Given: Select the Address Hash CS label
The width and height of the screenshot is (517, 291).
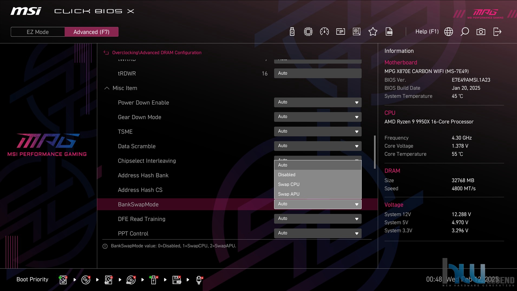Looking at the screenshot, I should click(140, 190).
